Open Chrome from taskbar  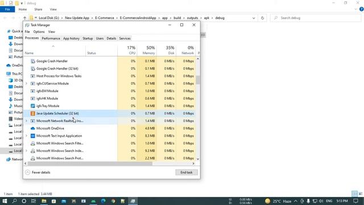(113, 201)
